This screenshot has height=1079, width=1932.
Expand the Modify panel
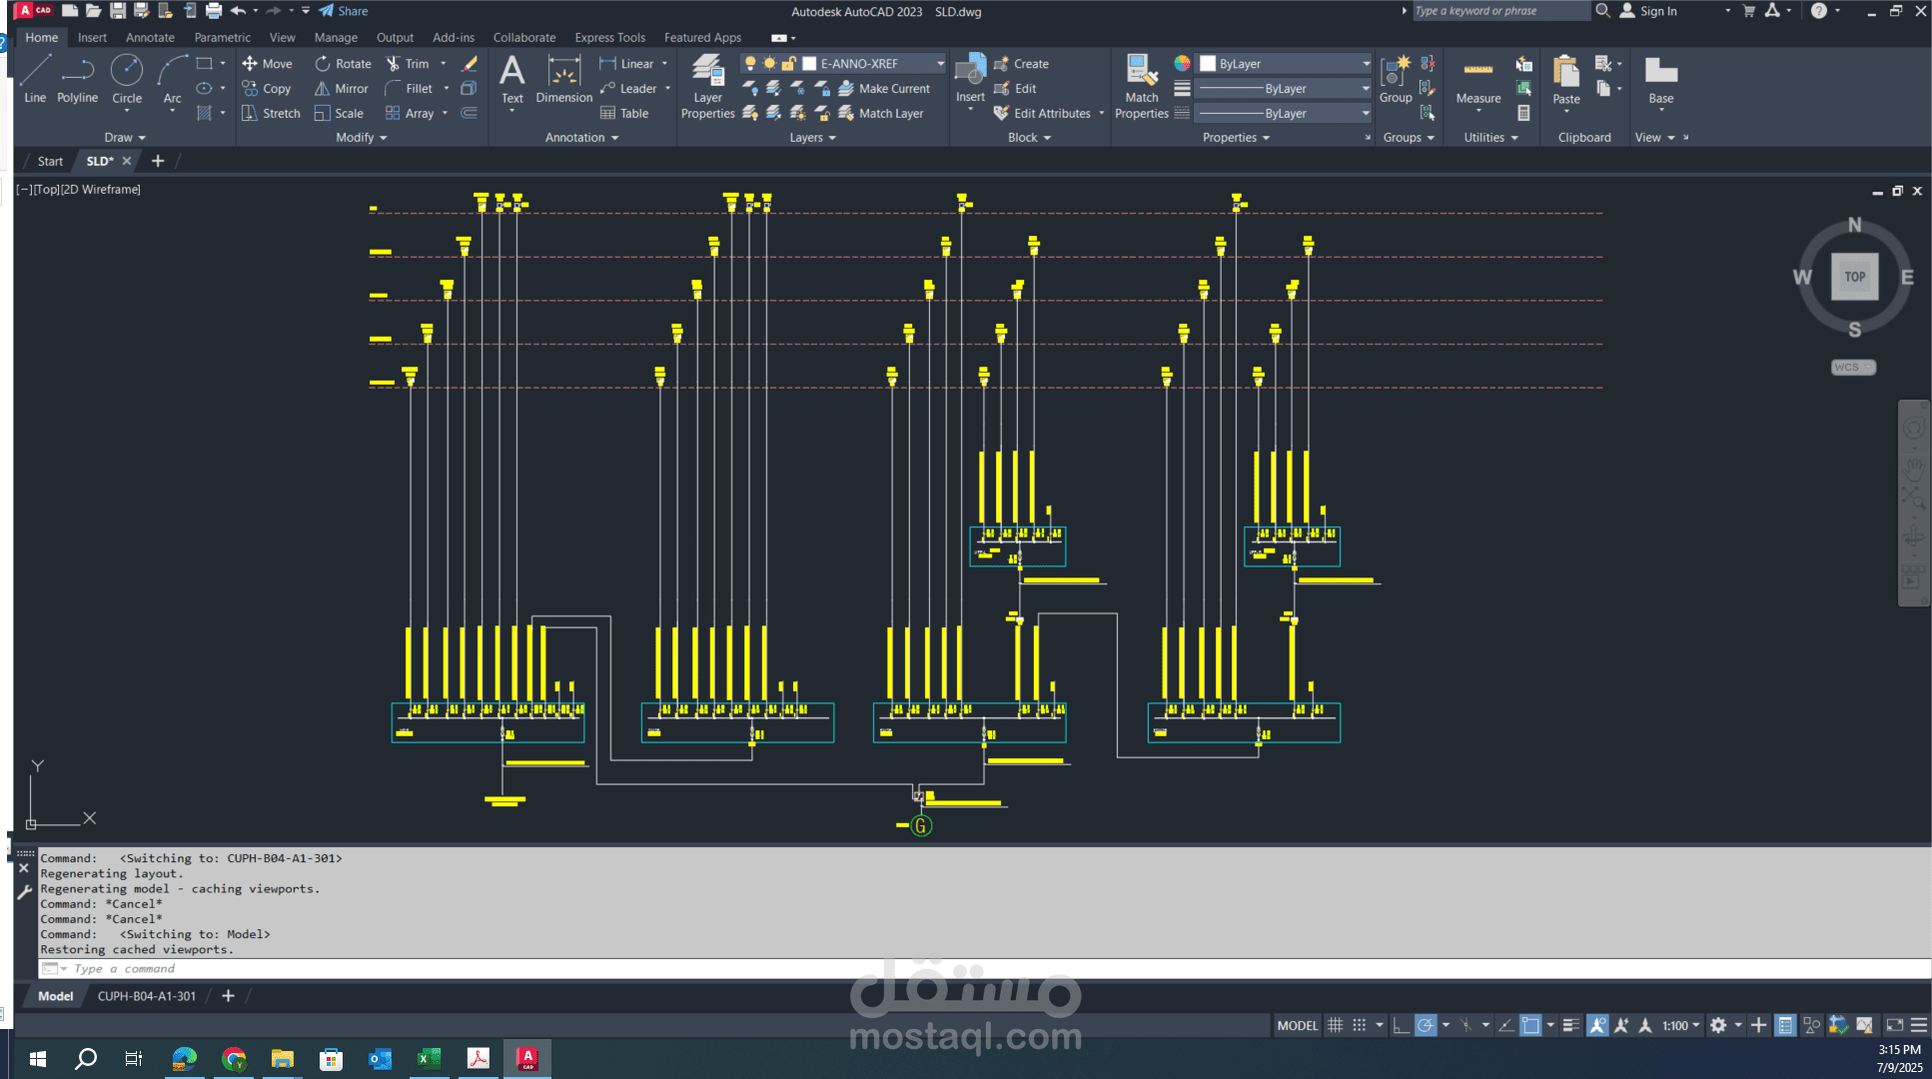(x=361, y=137)
